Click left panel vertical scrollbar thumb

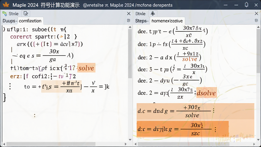[130, 54]
